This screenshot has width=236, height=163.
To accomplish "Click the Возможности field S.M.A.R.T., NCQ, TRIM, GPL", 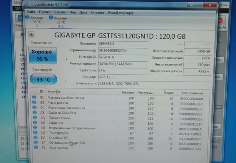I will point(154,84).
